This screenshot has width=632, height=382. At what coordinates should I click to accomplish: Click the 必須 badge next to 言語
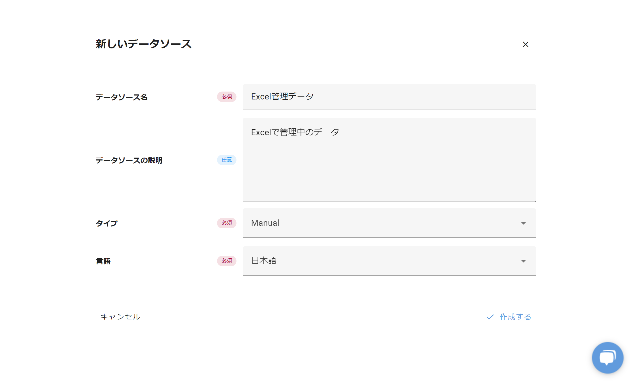point(226,261)
